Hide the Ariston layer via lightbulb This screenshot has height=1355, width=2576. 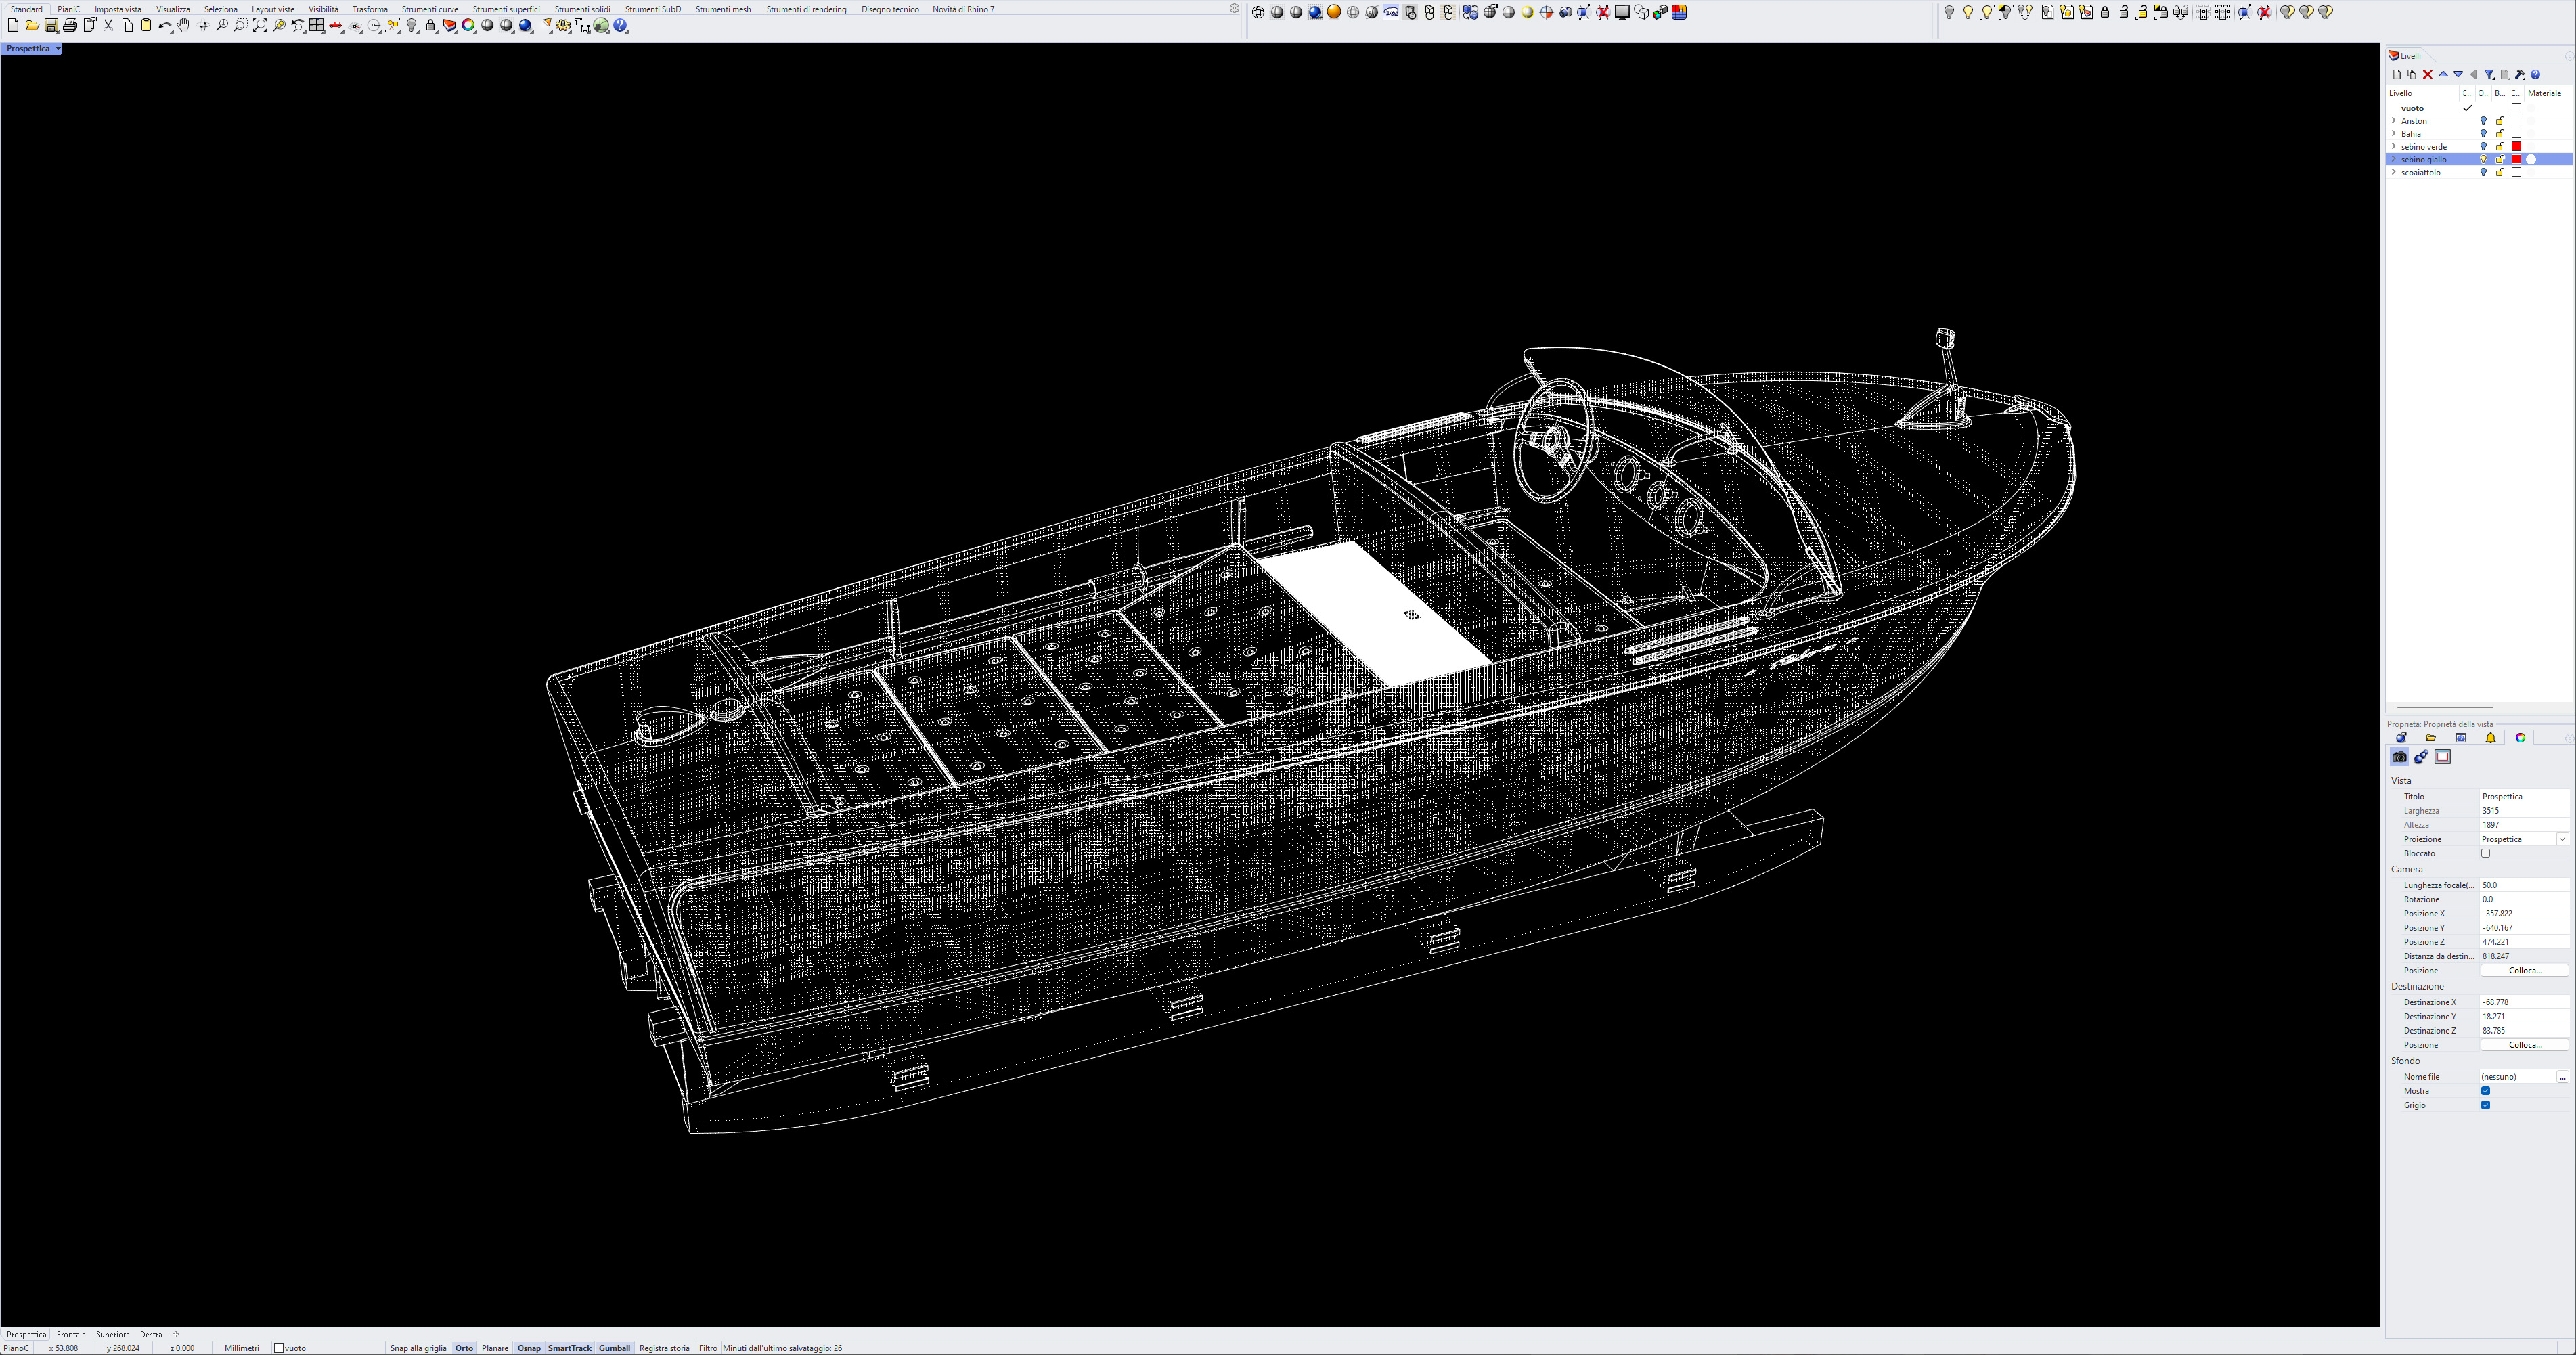tap(2483, 121)
